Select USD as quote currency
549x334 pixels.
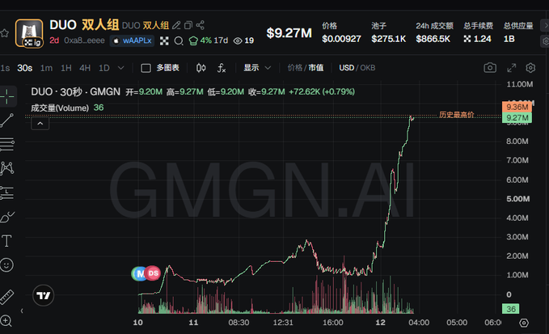[x=346, y=68]
